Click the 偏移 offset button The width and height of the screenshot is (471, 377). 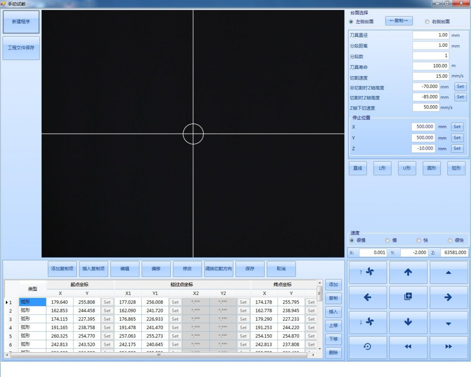tap(156, 269)
